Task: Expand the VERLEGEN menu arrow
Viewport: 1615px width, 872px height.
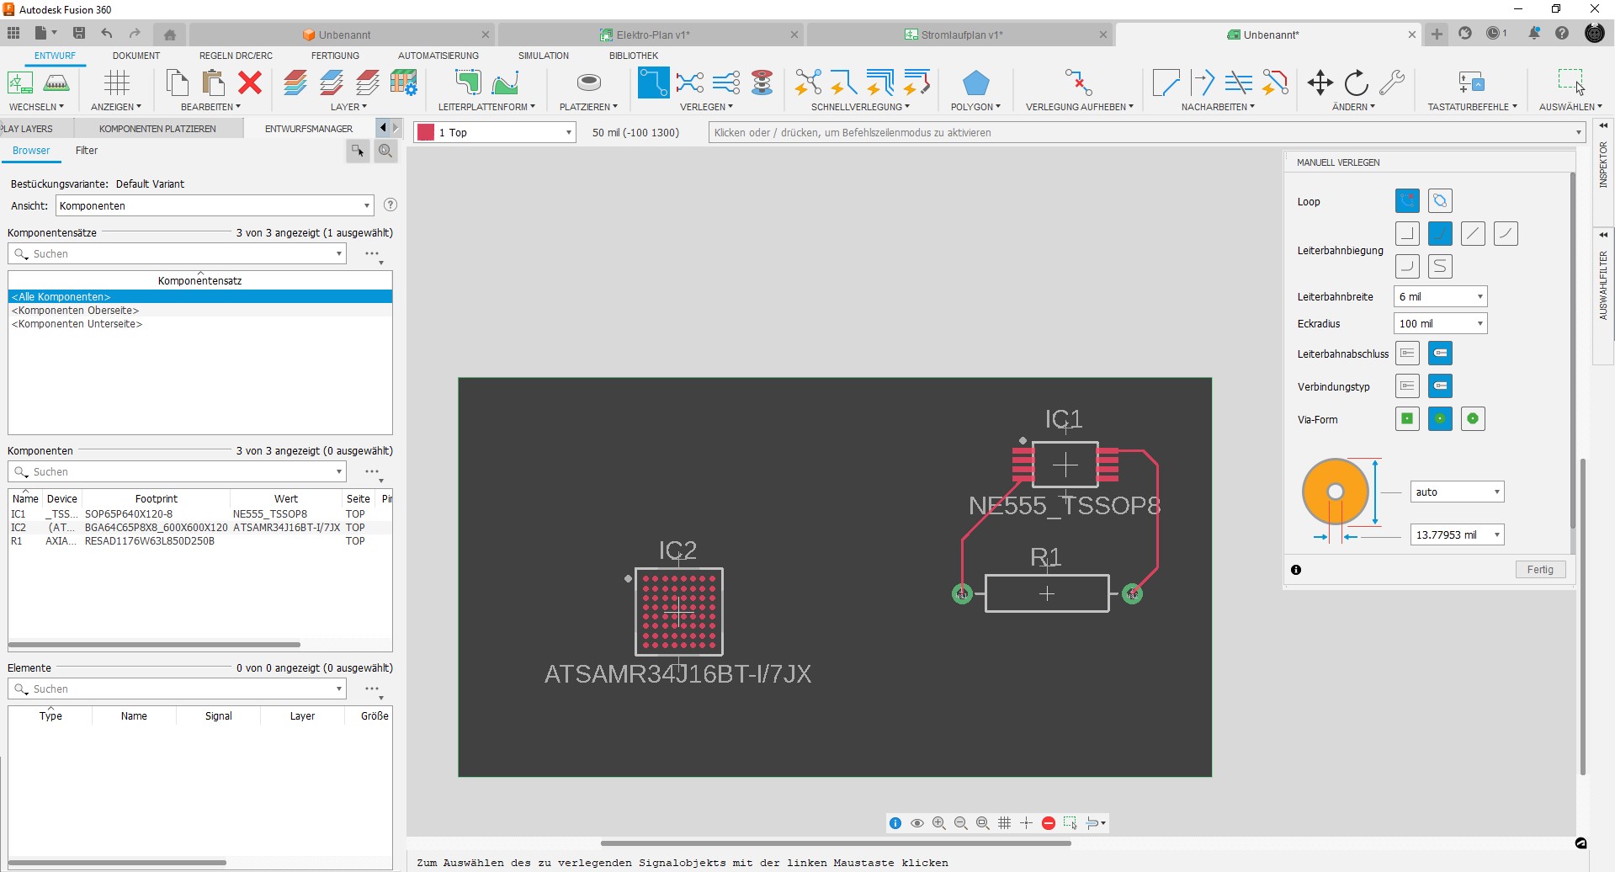Action: click(x=730, y=107)
